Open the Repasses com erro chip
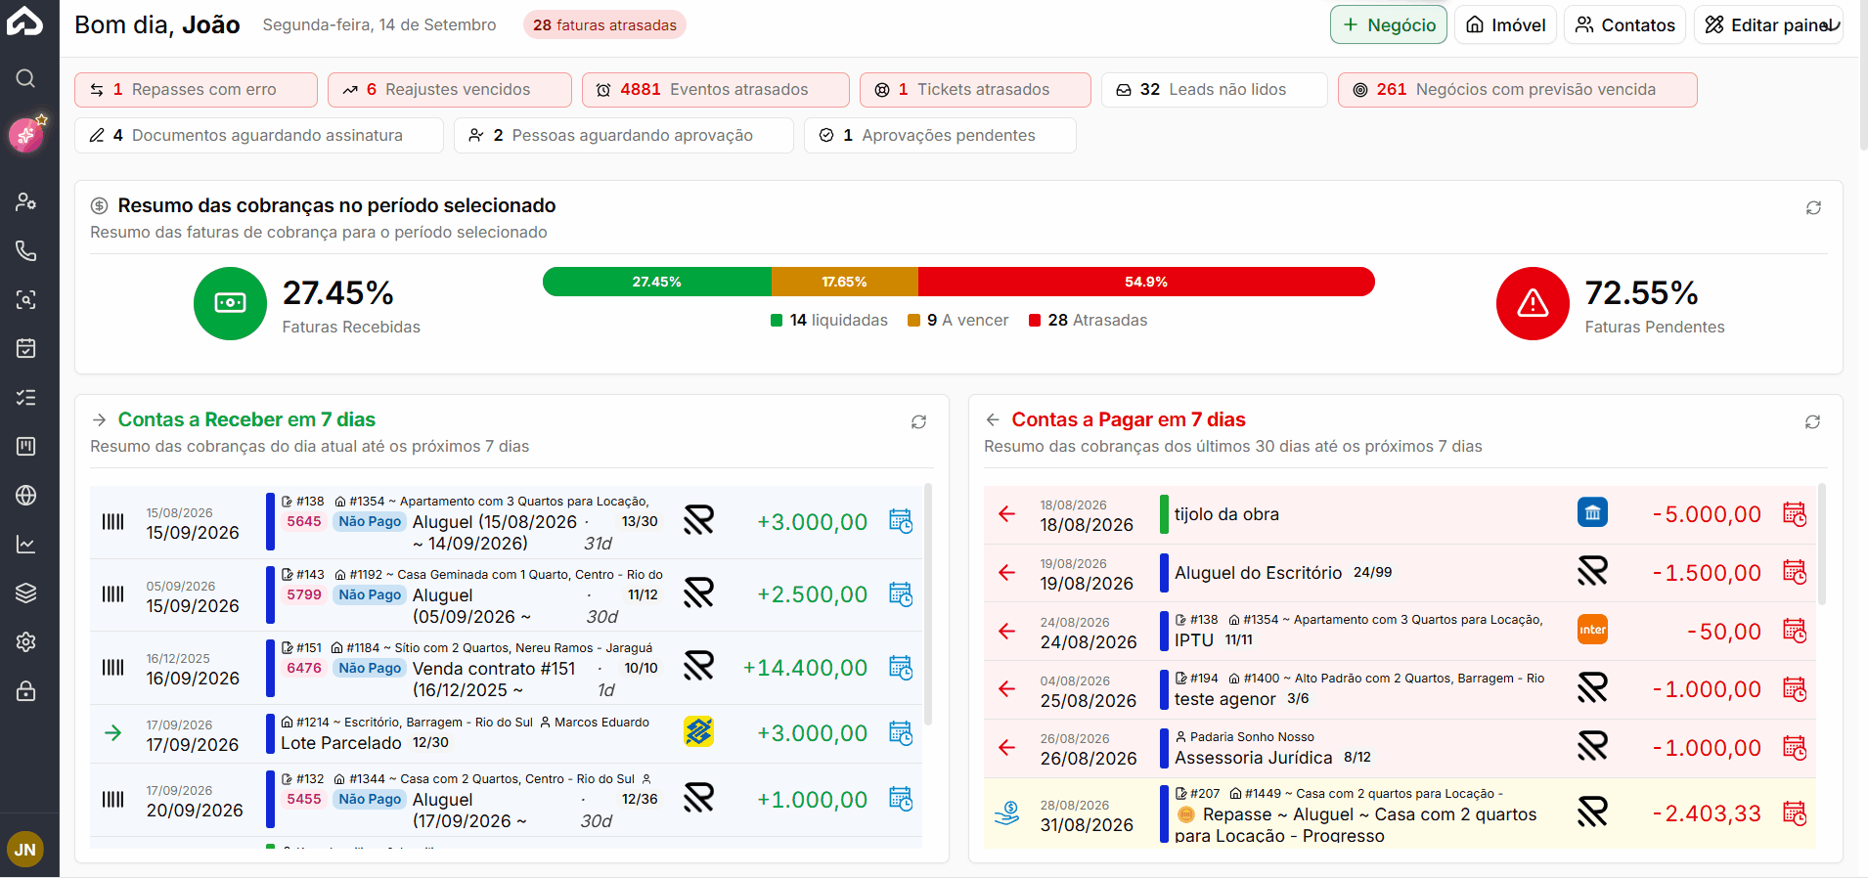Screen dimensions: 1868x878 [196, 90]
